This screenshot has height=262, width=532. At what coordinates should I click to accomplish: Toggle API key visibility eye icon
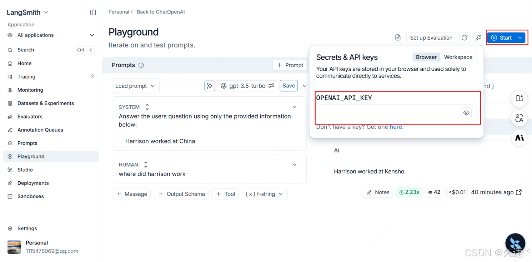pos(466,113)
